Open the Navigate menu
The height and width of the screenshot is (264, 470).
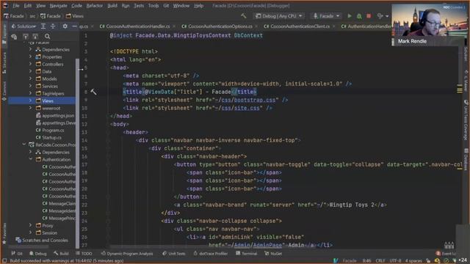coord(59,6)
